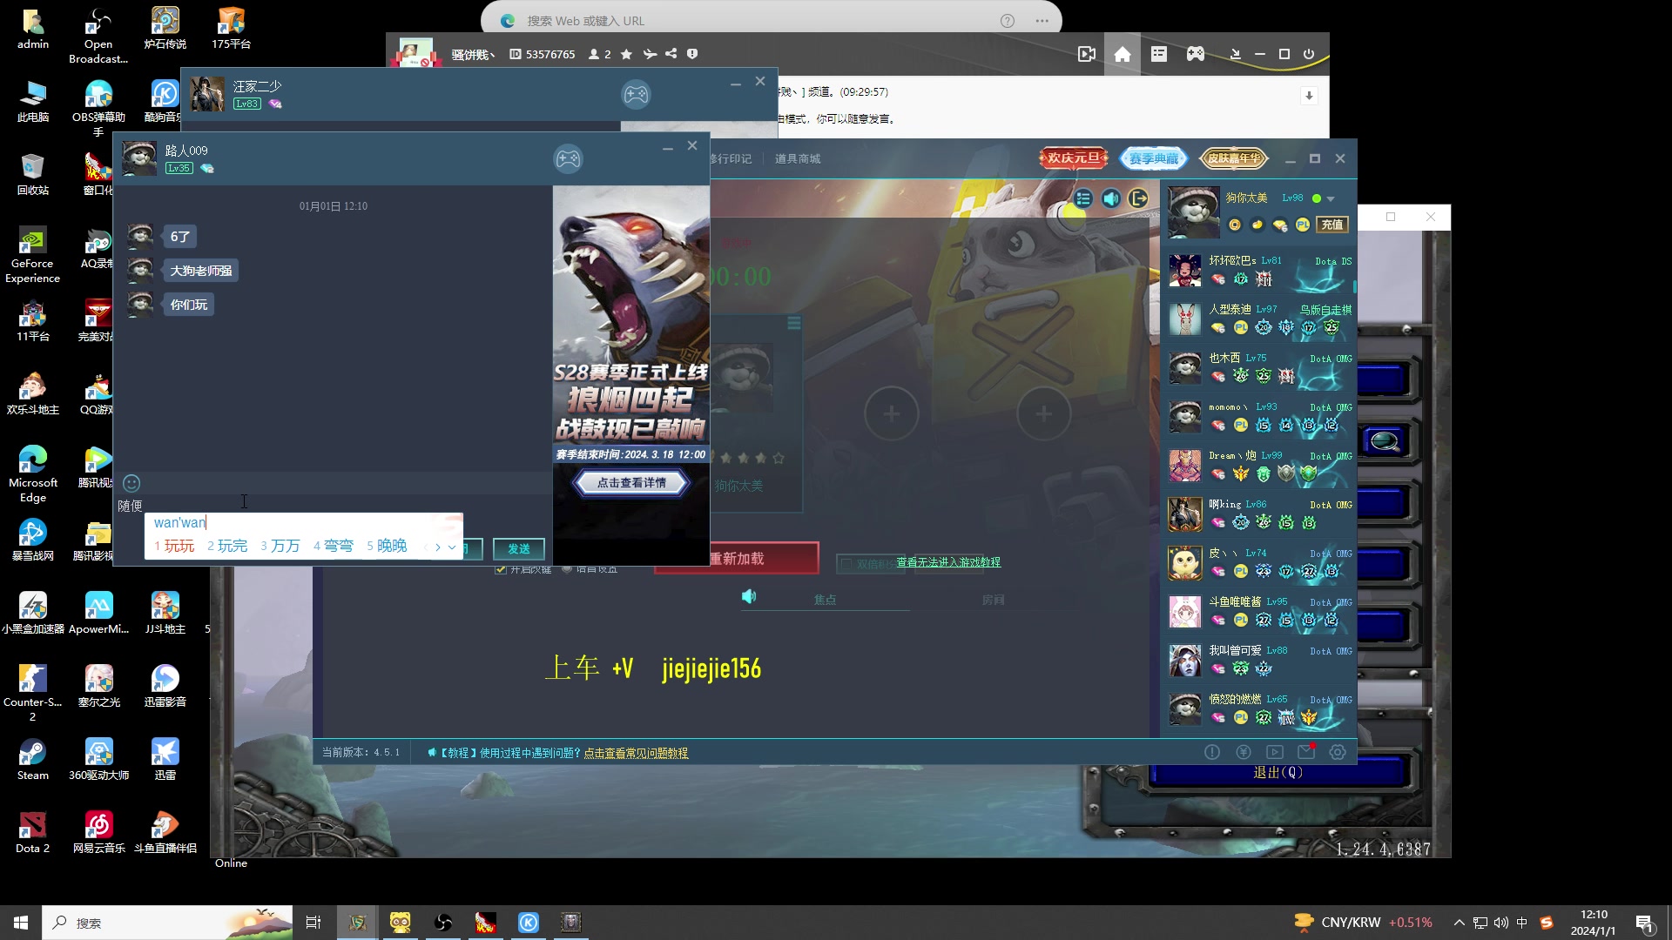
Task: Open 点击查看常见问题教程 link
Action: coord(636,753)
